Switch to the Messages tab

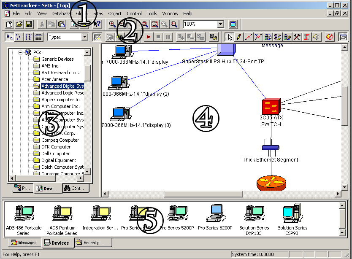point(24,243)
